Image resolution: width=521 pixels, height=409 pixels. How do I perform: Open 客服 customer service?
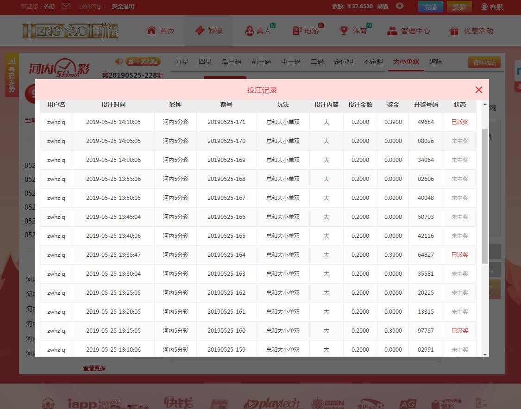[x=492, y=6]
